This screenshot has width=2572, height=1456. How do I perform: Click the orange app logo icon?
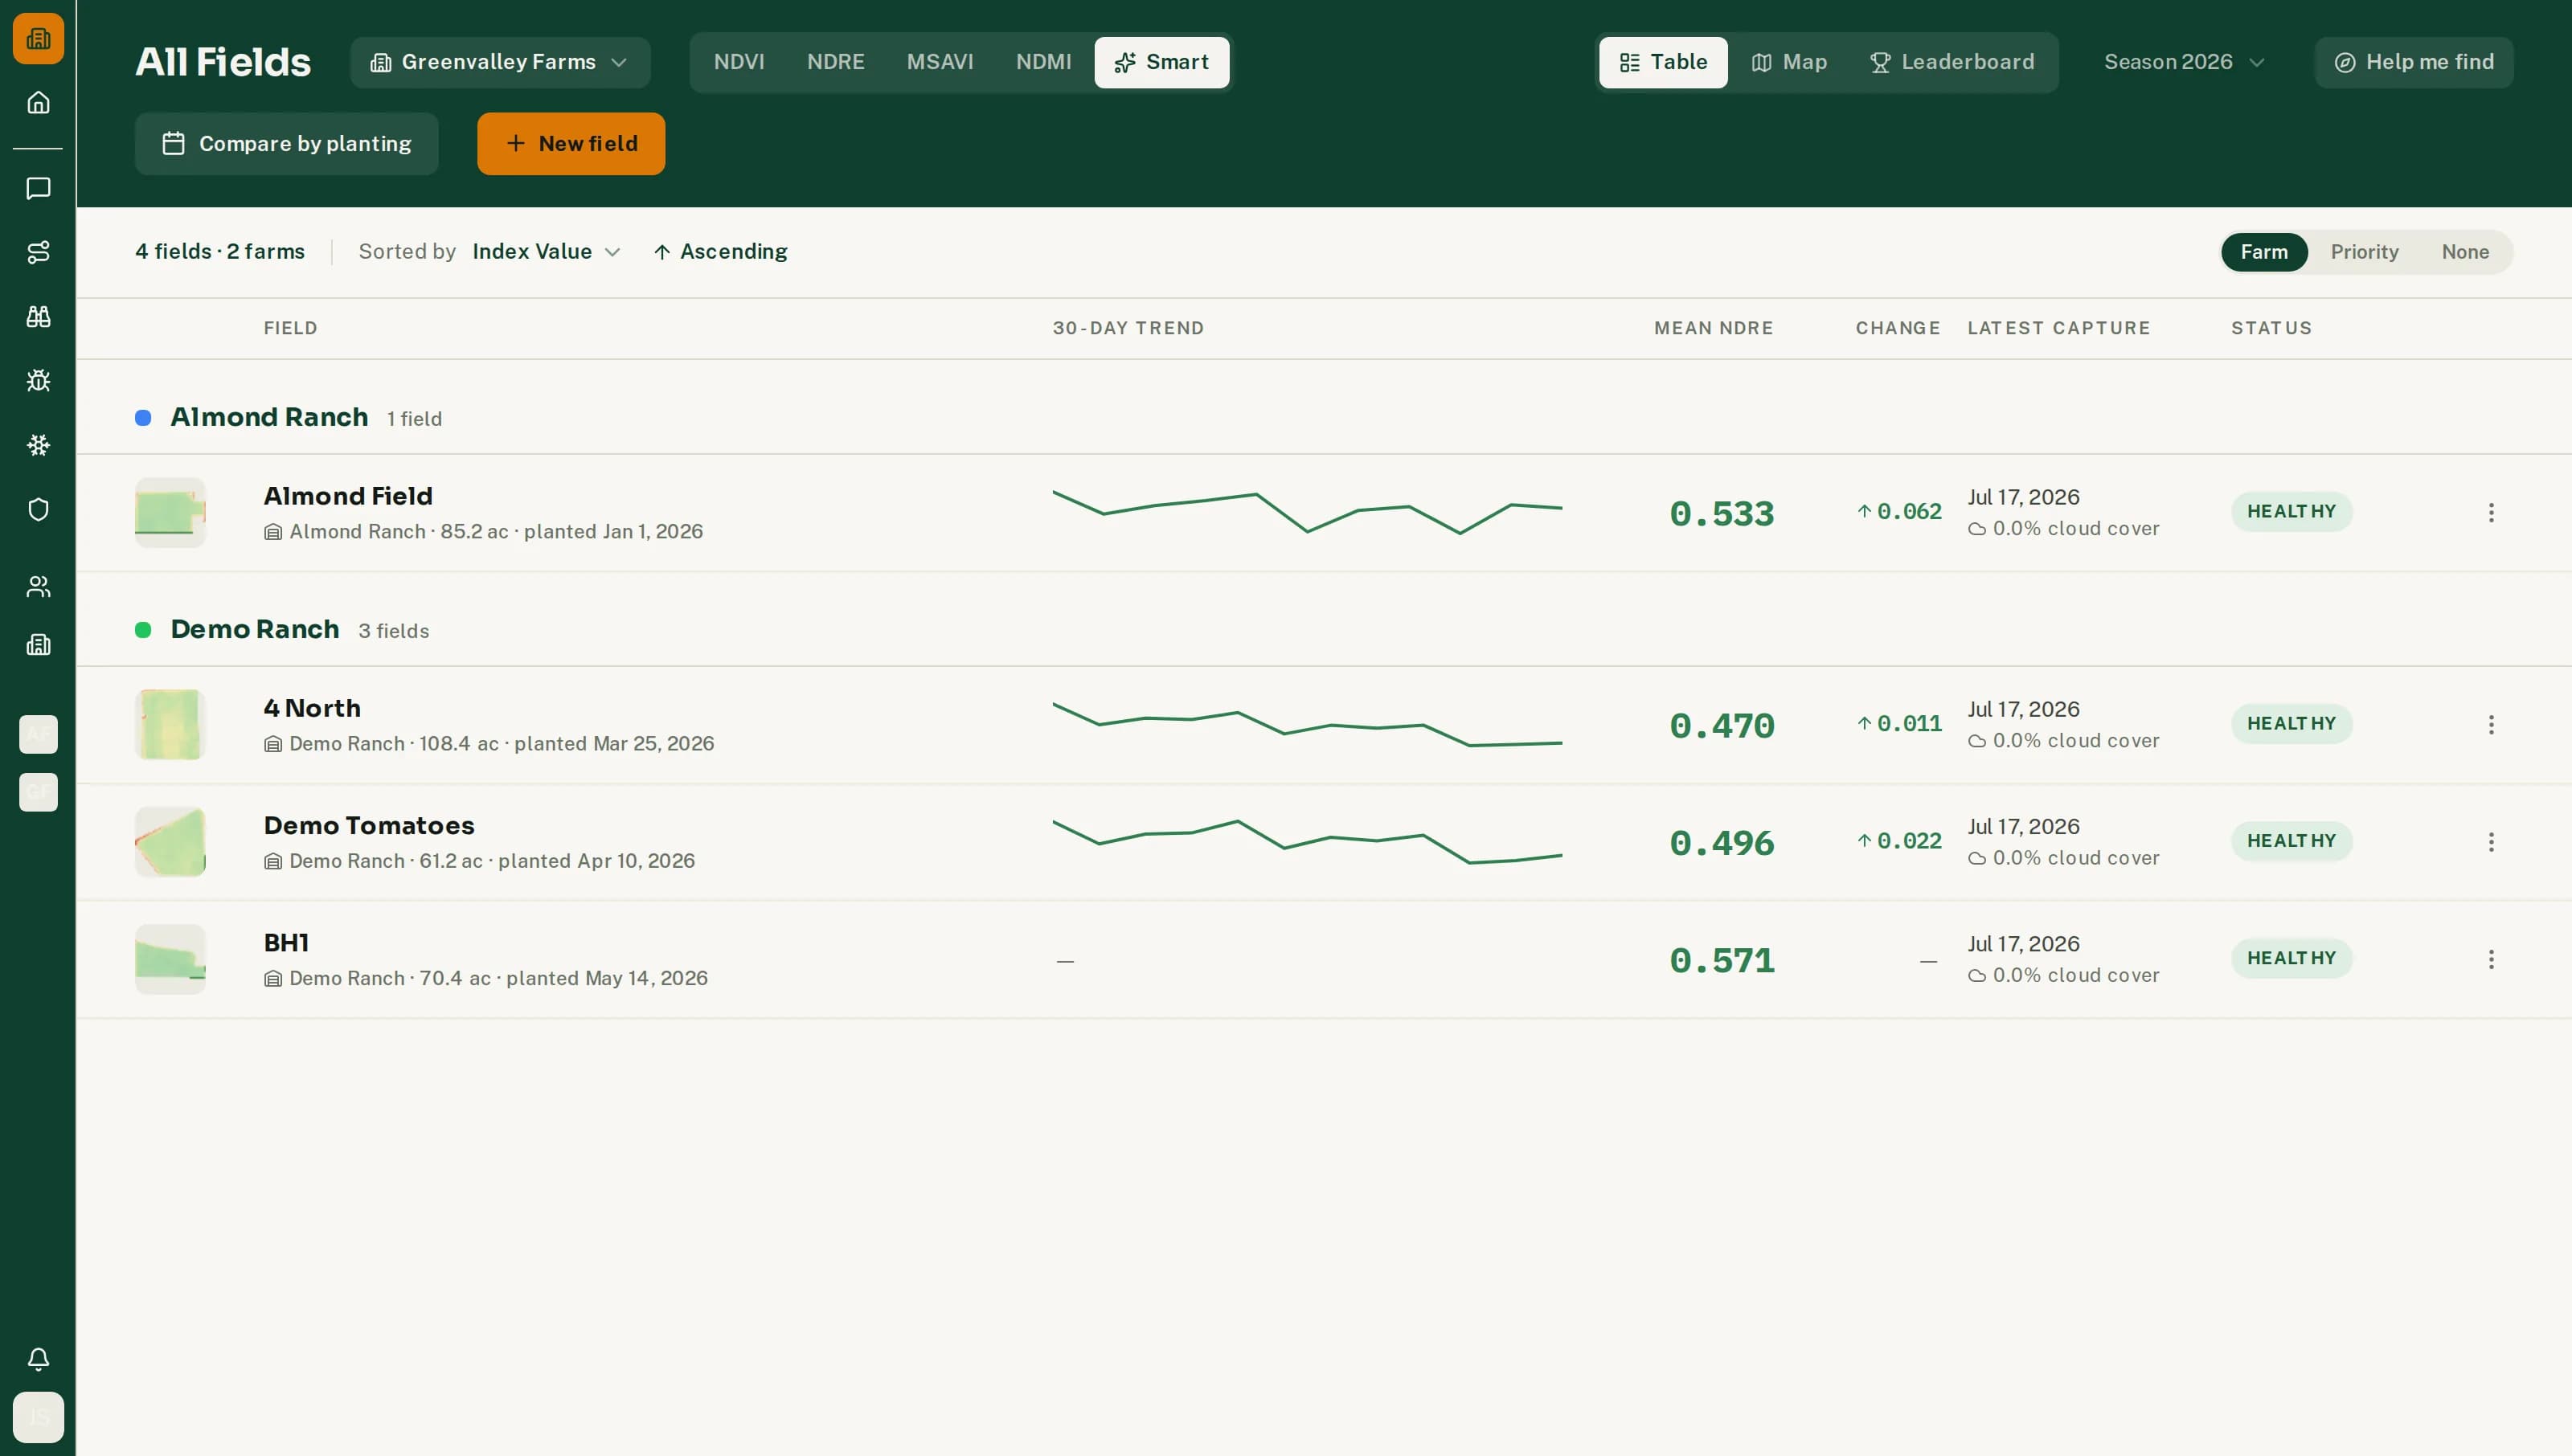(38, 38)
